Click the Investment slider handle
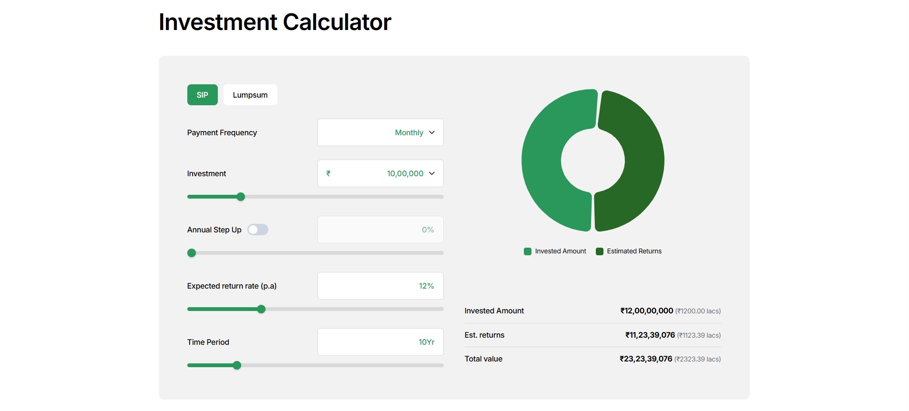The image size is (909, 411). [x=241, y=197]
